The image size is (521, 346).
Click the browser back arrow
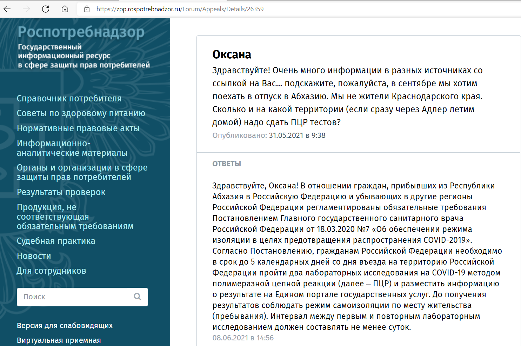click(7, 9)
